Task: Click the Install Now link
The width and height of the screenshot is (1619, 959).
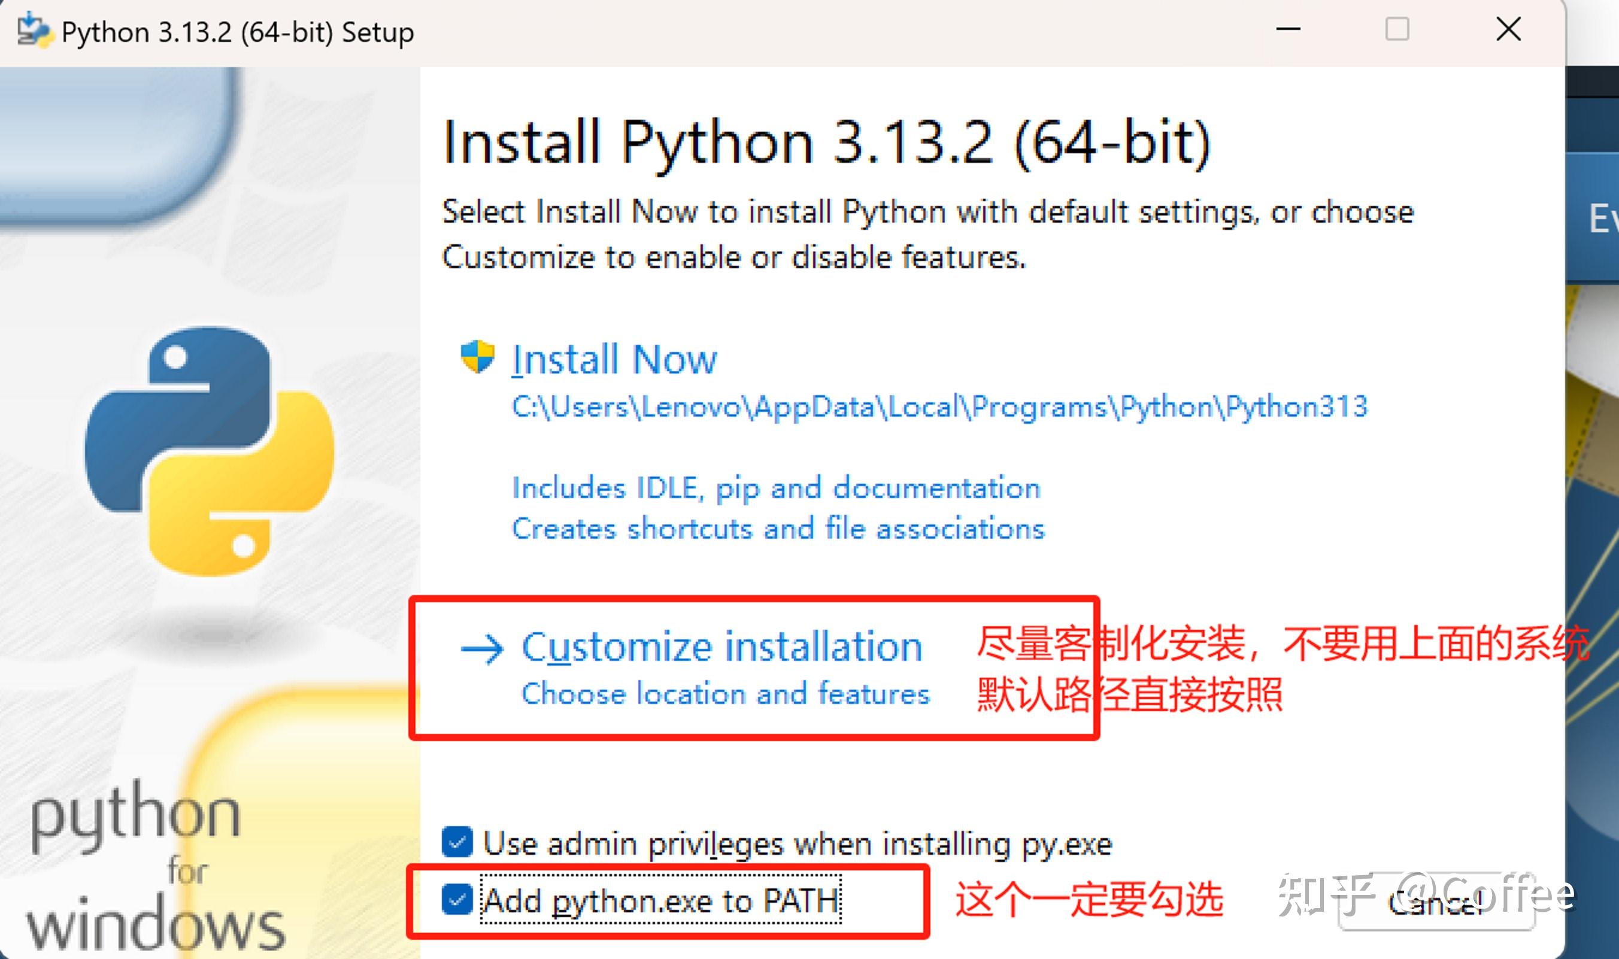Action: click(x=614, y=359)
